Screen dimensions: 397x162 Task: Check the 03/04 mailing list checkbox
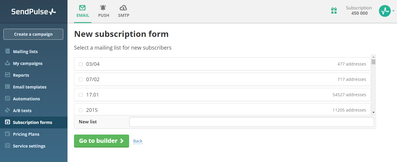click(x=81, y=64)
